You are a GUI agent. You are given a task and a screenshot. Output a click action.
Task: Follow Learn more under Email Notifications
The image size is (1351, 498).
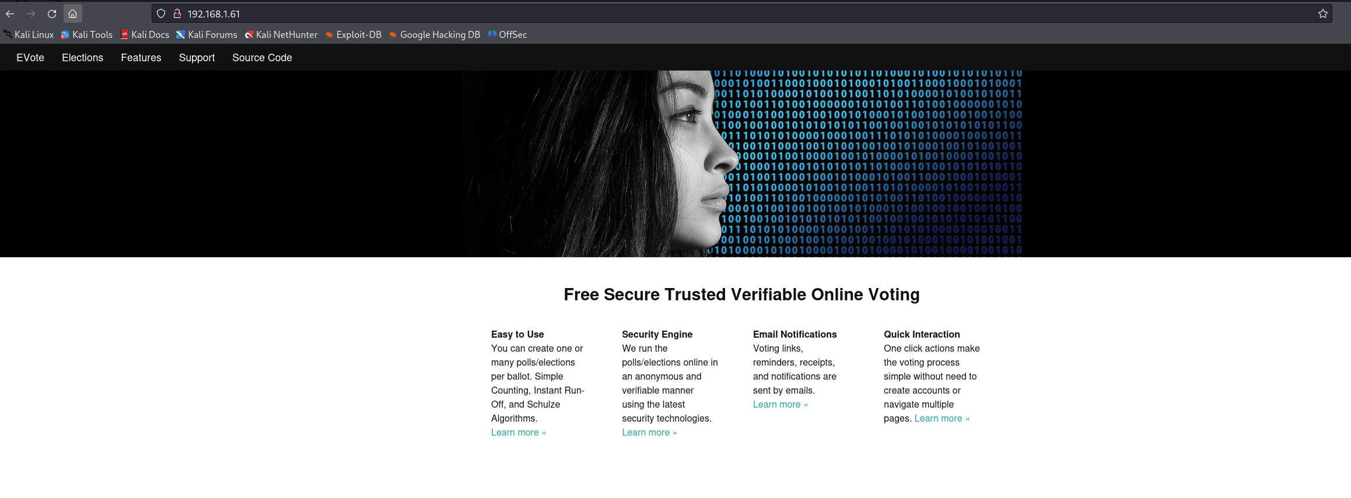780,404
